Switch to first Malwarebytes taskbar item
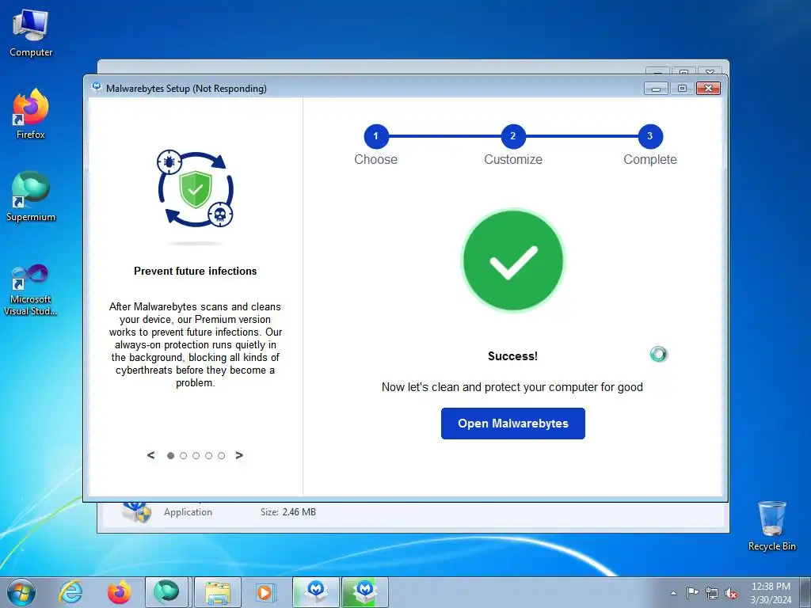This screenshot has width=811, height=608. point(316,592)
